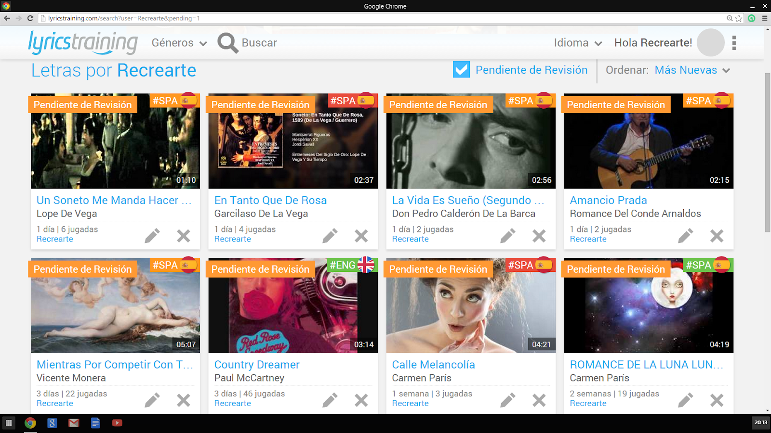The height and width of the screenshot is (433, 771).
Task: Open Paul McCartney video thumbnail
Action: [293, 306]
